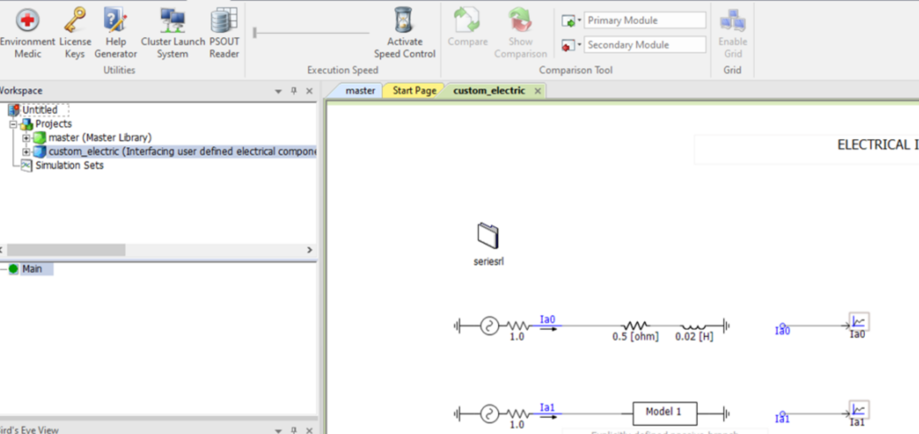919x434 pixels.
Task: Select lower circuit 1.0 source resistor
Action: [517, 414]
